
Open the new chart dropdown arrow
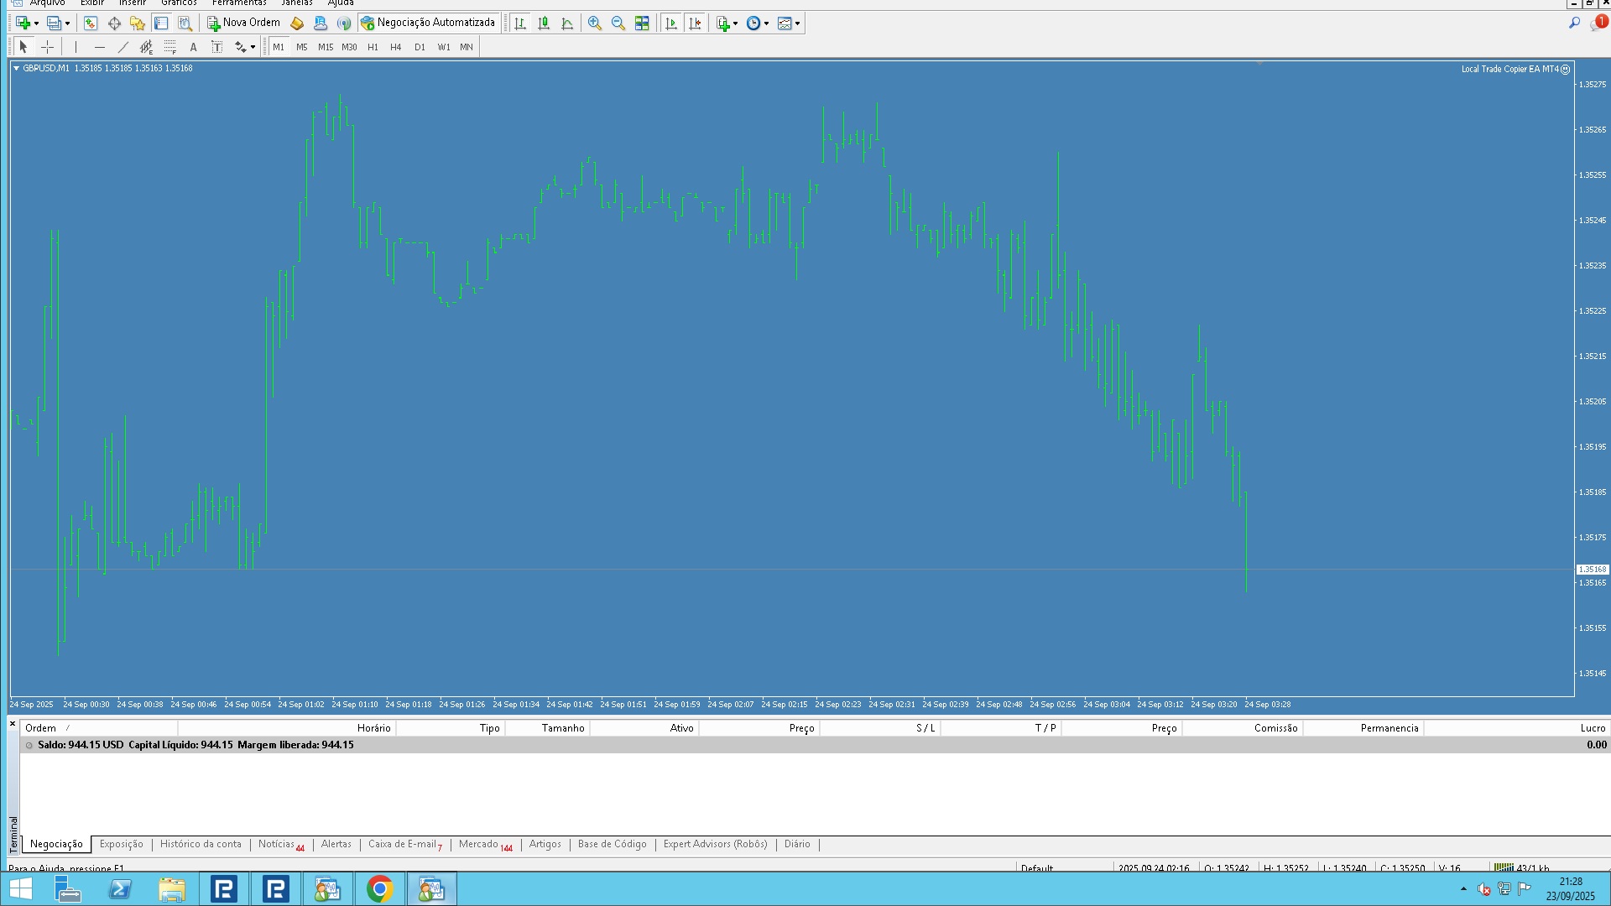(36, 23)
